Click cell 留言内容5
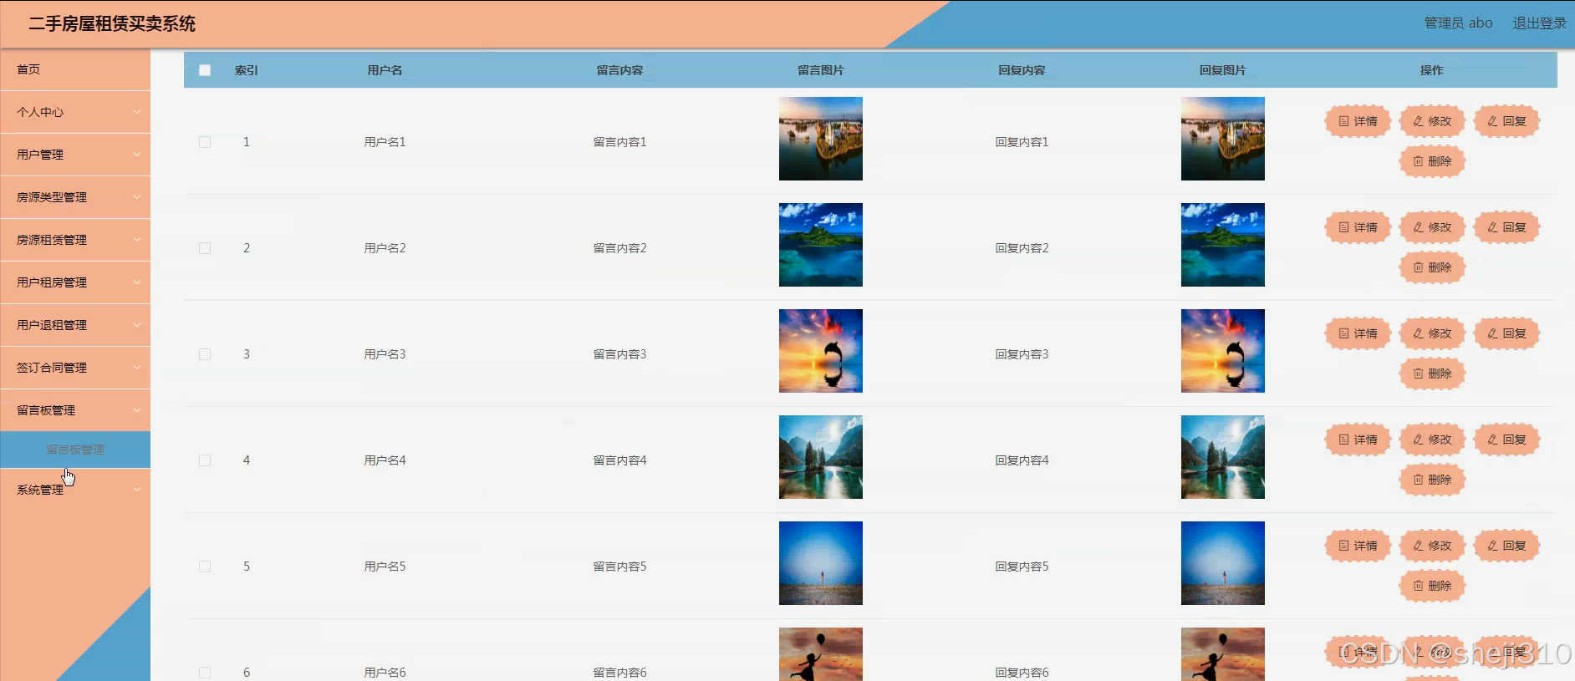Image resolution: width=1575 pixels, height=681 pixels. click(x=619, y=567)
